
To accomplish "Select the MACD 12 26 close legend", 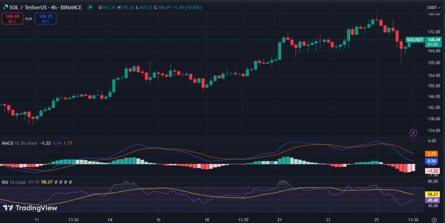I will (x=19, y=143).
